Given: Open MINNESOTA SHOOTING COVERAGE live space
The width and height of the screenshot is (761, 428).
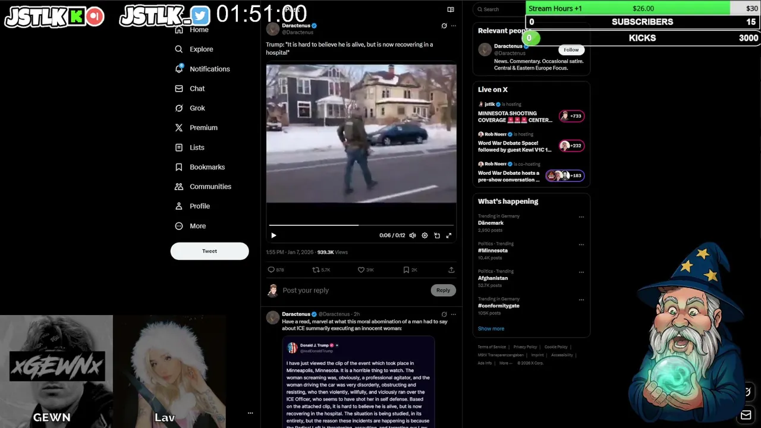Looking at the screenshot, I should pos(515,117).
